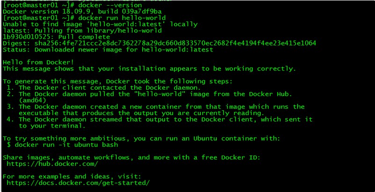Click the 'For more examples and ideas' line
Viewport: 375px width, 192px height.
coord(72,177)
